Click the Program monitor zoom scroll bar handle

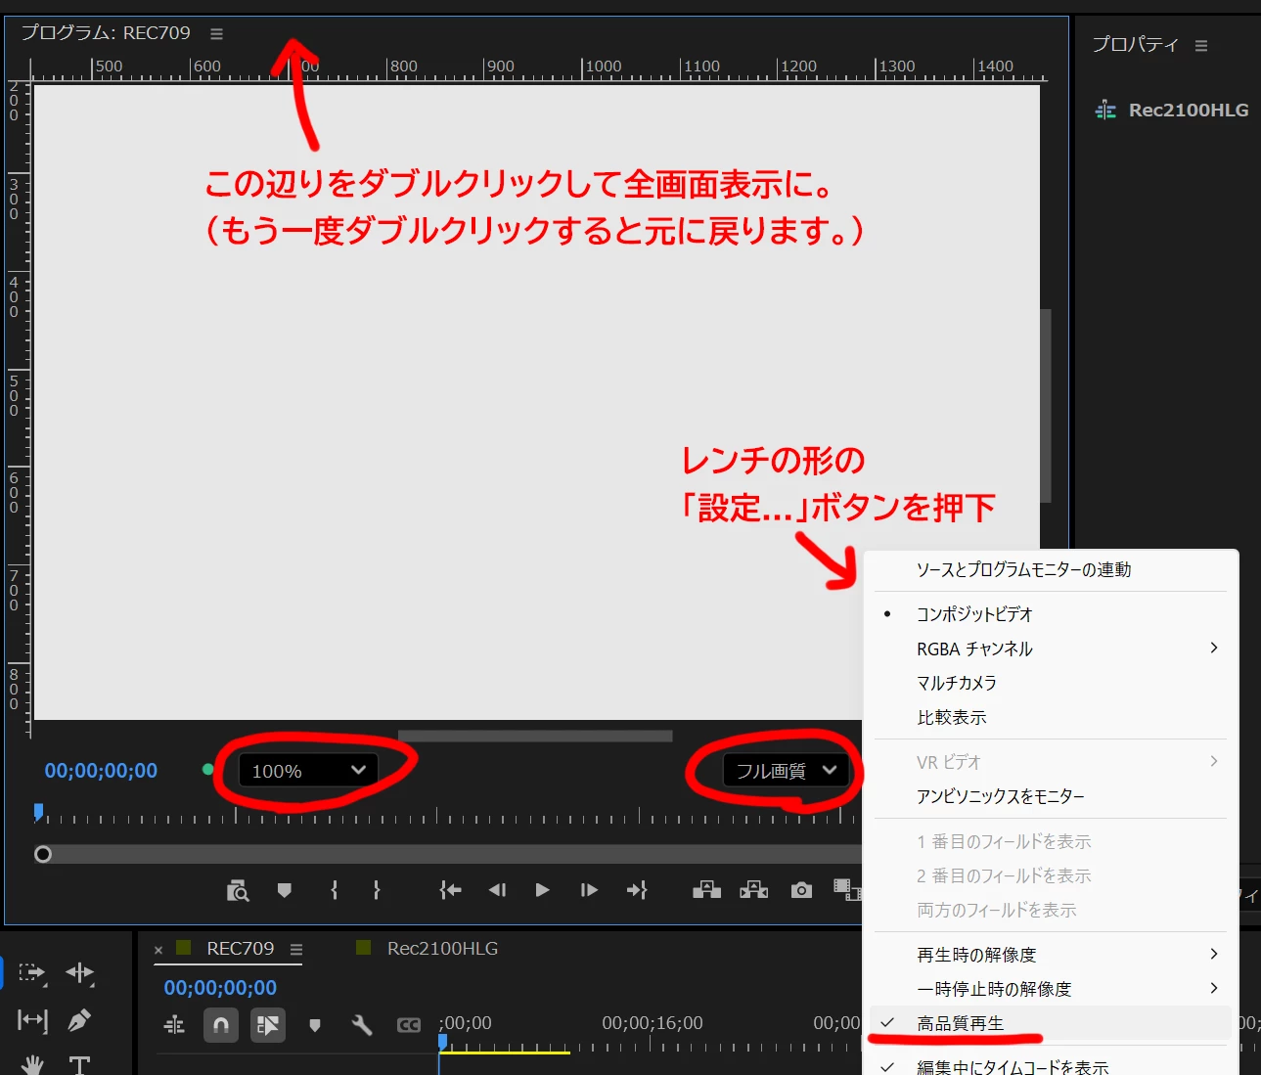(x=43, y=854)
